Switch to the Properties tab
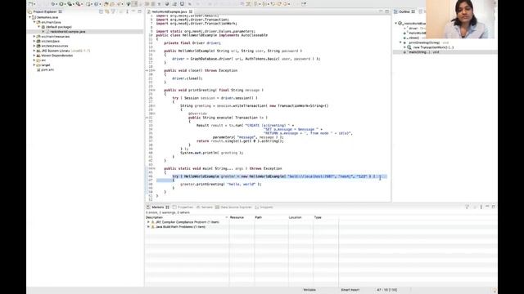524x294 pixels. tap(183, 207)
